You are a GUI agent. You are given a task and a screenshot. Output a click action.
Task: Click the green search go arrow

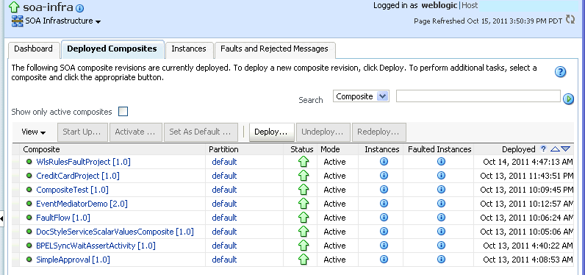click(568, 99)
